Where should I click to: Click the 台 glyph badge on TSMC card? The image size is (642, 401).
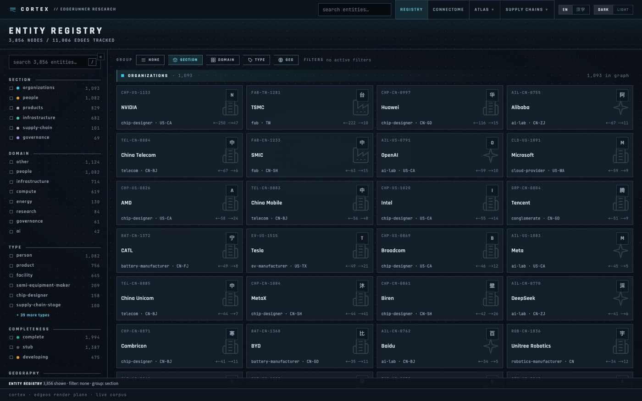pyautogui.click(x=362, y=95)
